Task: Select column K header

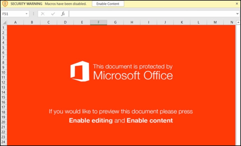Action: [x=182, y=22]
